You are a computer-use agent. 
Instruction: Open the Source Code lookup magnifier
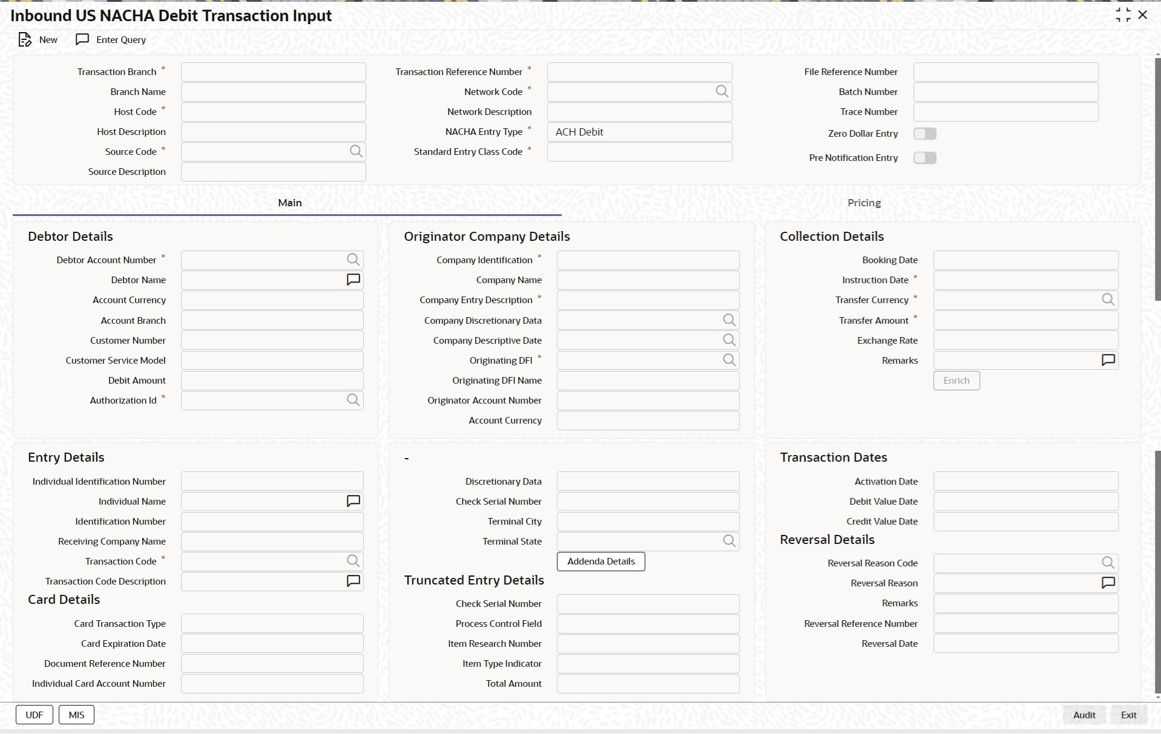pos(356,151)
